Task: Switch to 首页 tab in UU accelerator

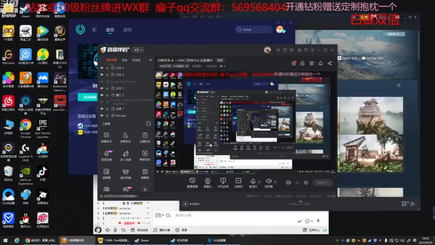Action: [x=110, y=30]
